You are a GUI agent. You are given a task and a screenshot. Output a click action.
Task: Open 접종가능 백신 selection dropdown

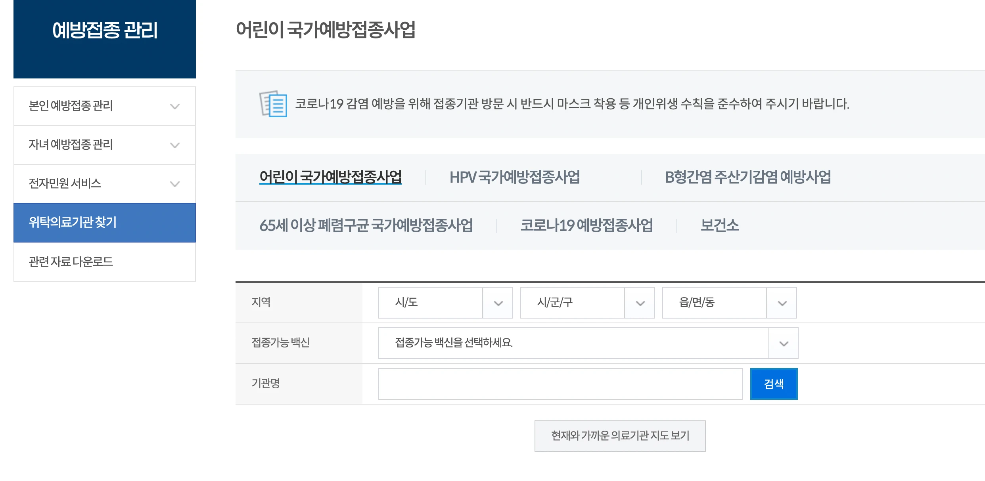coord(783,344)
